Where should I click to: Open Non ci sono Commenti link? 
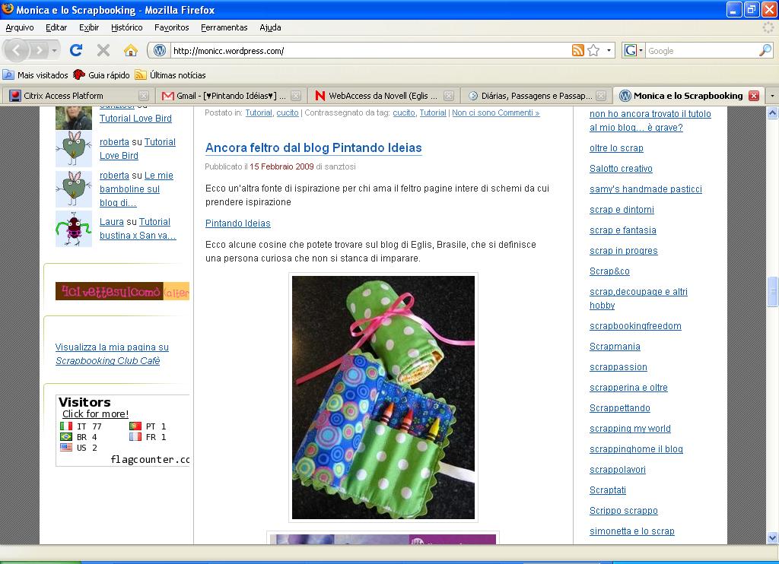495,112
